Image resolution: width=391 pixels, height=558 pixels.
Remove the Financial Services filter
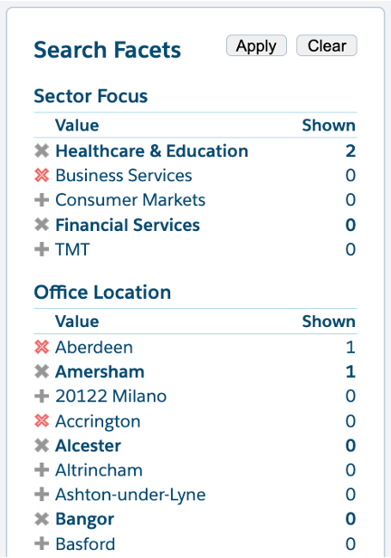tap(42, 225)
